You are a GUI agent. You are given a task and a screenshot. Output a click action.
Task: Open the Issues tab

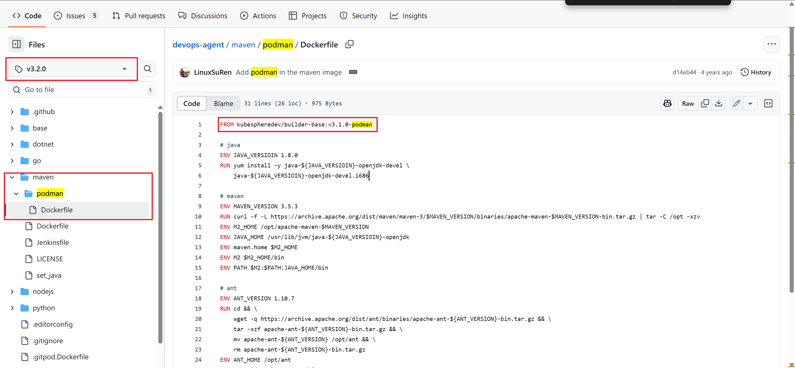point(76,16)
